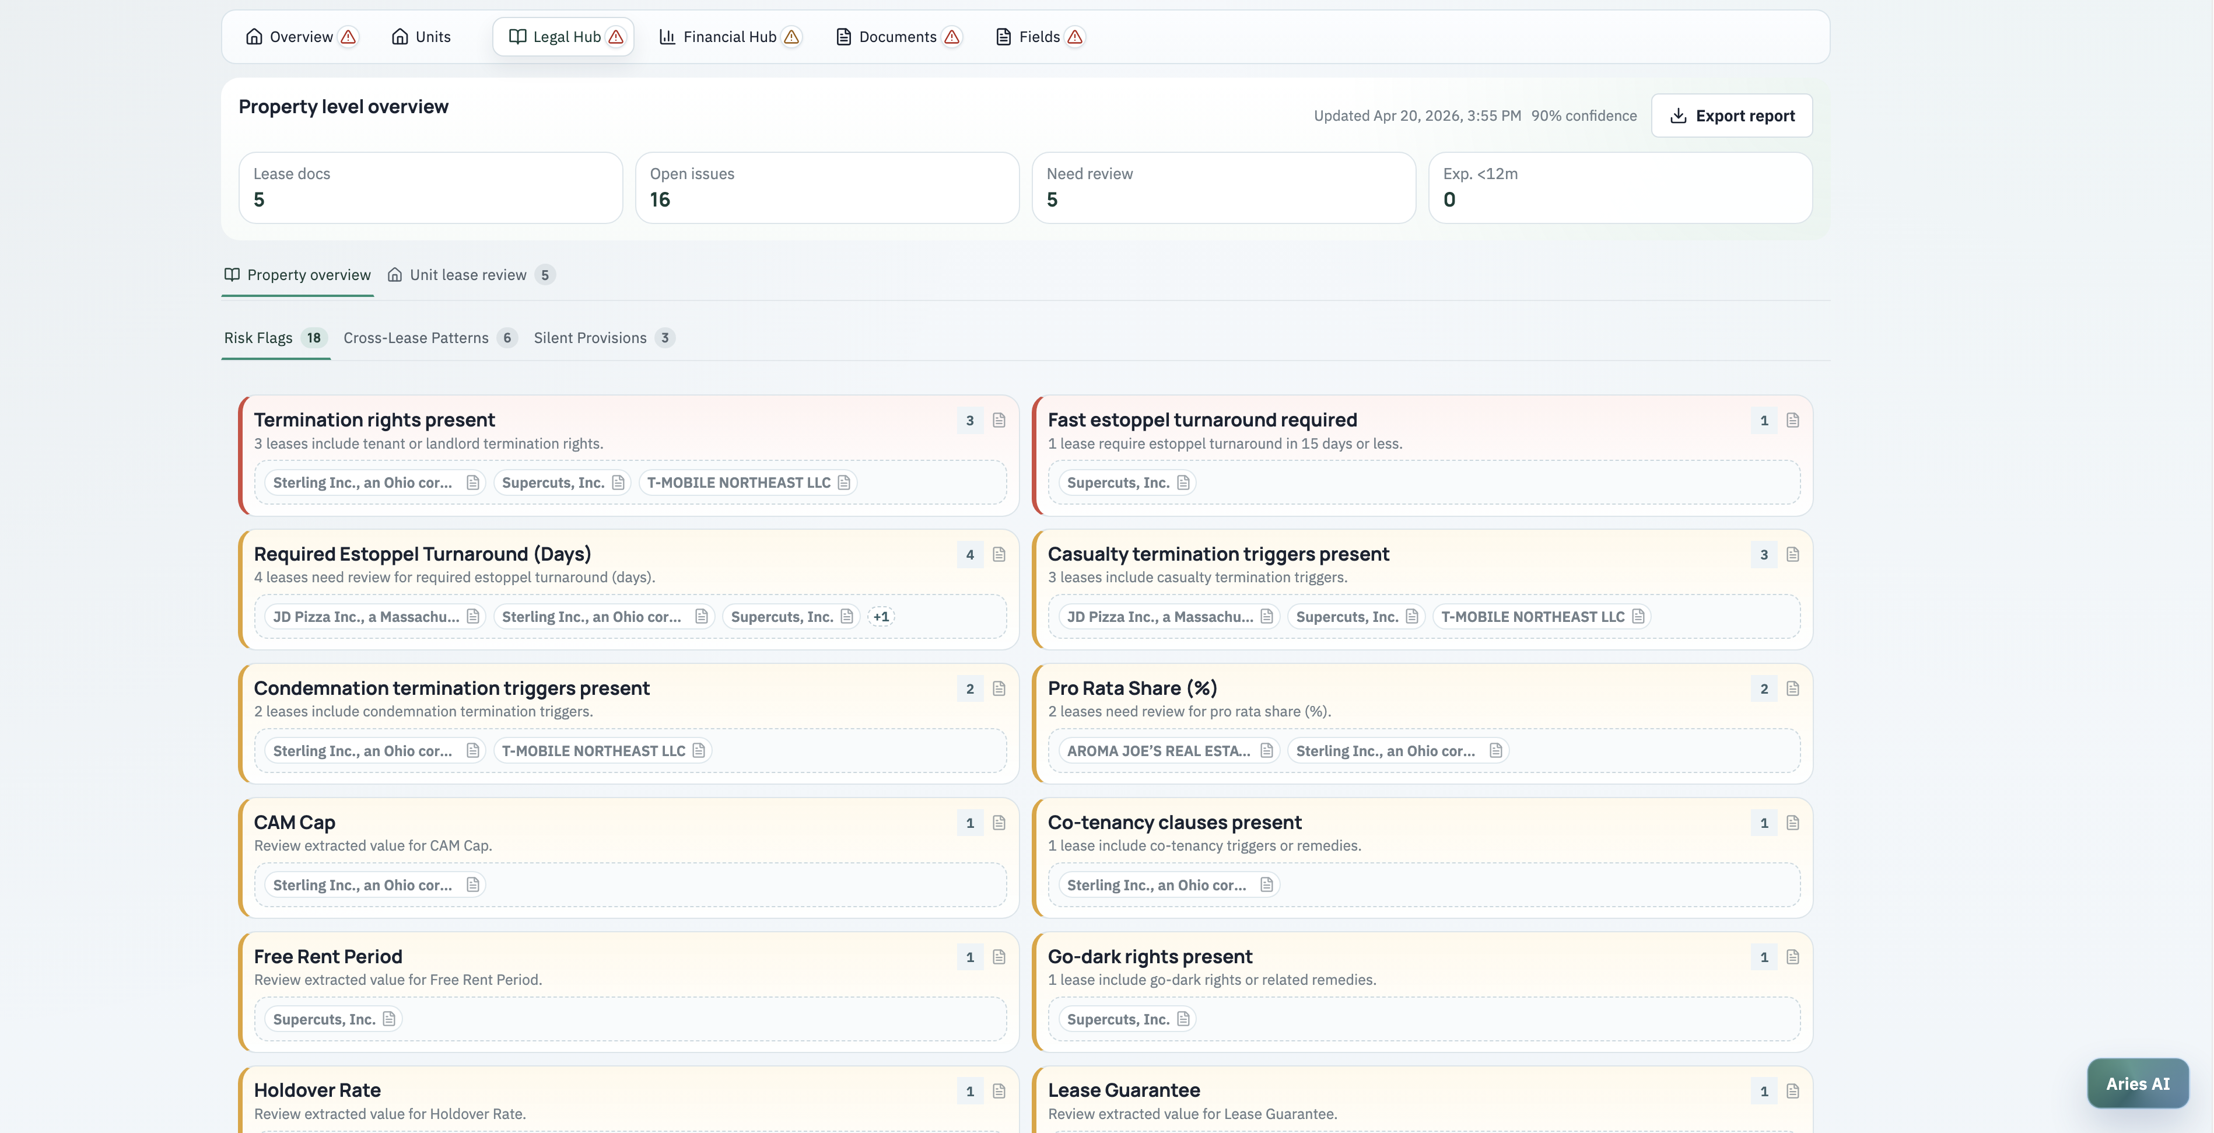Screen dimensions: 2214x1133
Task: Click the 90% confidence indicator
Action: [x=1584, y=115]
